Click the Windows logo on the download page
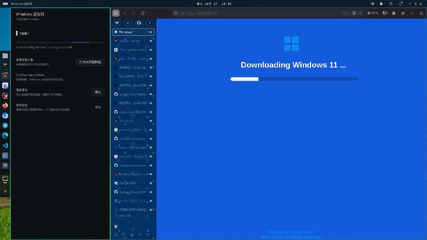This screenshot has width=427, height=240. coord(291,44)
